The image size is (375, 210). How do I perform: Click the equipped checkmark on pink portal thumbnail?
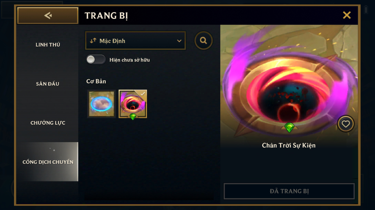143,94
